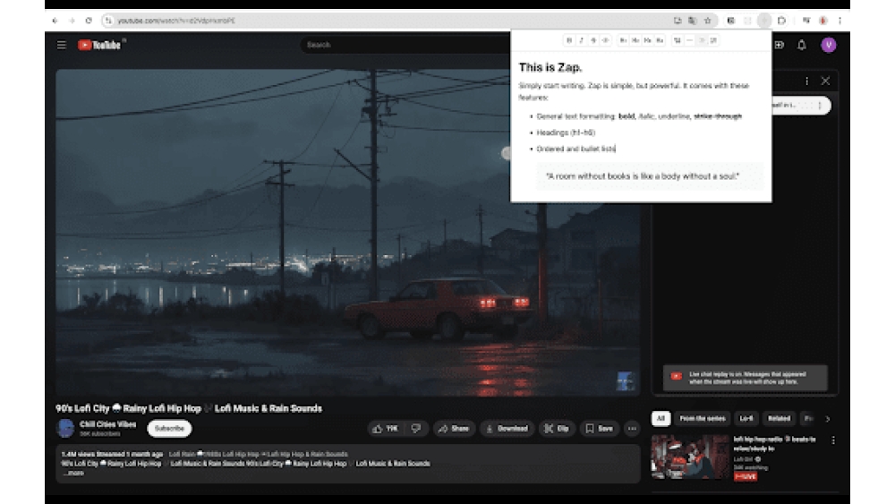Reload the browser page
The image size is (895, 504).
point(89,21)
